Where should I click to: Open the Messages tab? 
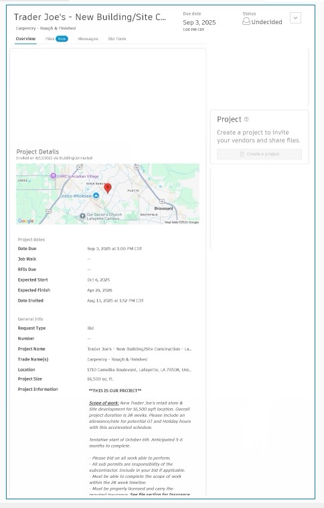(x=88, y=39)
